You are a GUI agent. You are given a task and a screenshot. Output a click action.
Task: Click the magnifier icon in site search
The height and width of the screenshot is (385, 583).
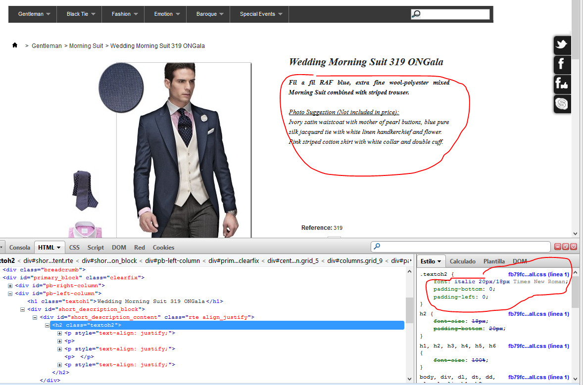coord(416,14)
